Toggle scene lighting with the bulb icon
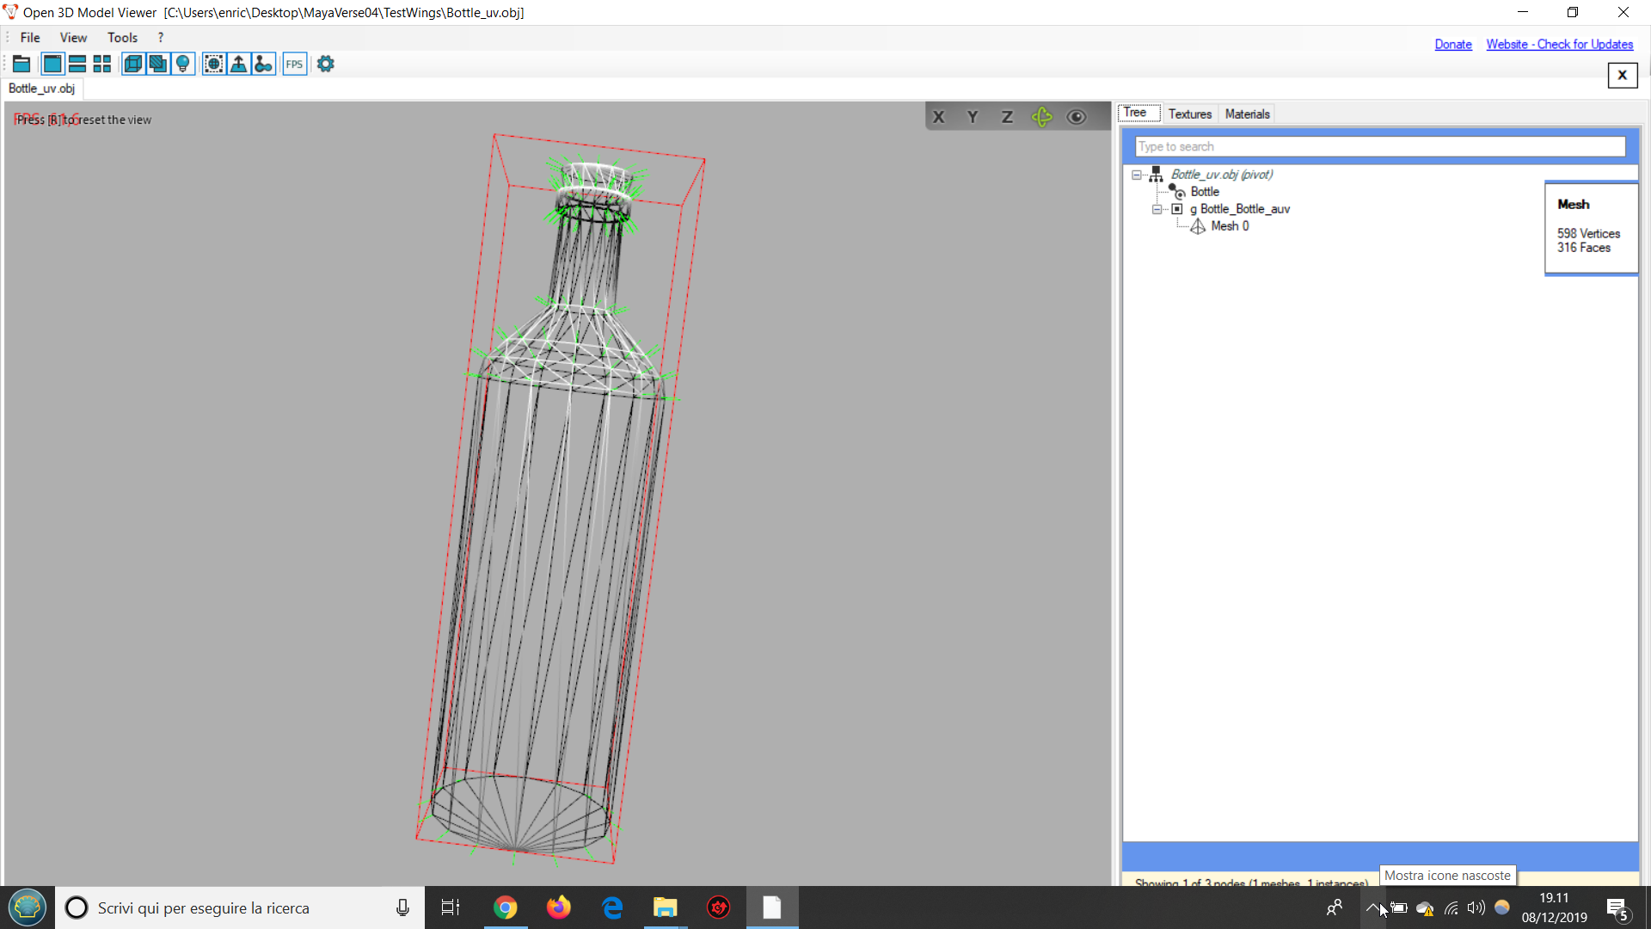Screen dimensions: 1651x929 click(x=183, y=64)
